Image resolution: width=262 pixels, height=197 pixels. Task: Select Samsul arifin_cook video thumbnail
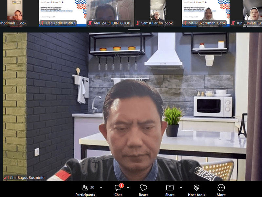point(158,13)
